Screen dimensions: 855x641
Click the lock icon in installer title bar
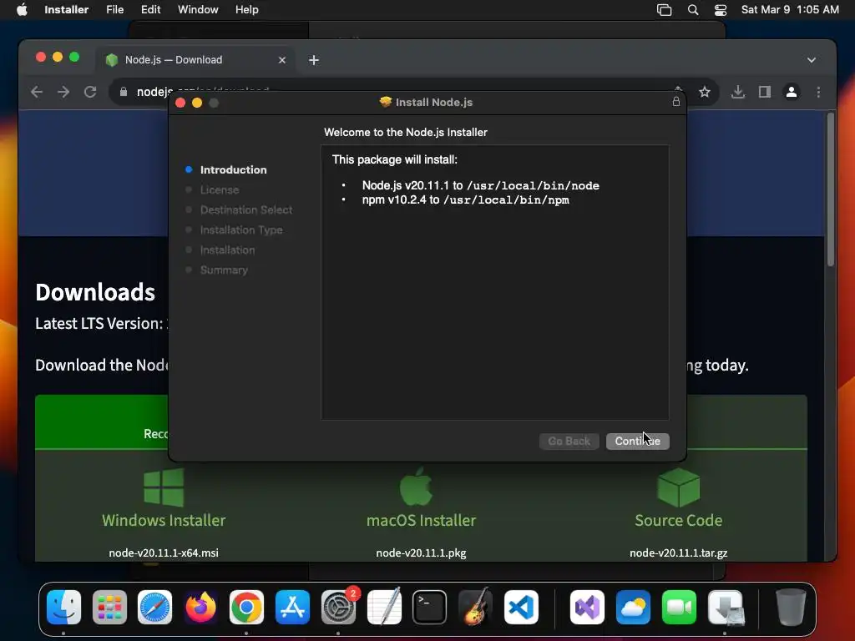pyautogui.click(x=676, y=101)
